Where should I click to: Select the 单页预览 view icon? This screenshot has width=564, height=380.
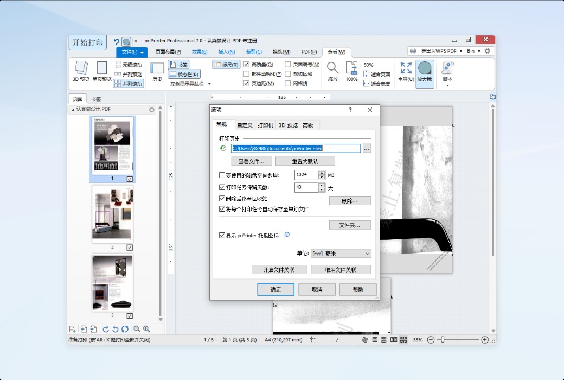click(102, 71)
